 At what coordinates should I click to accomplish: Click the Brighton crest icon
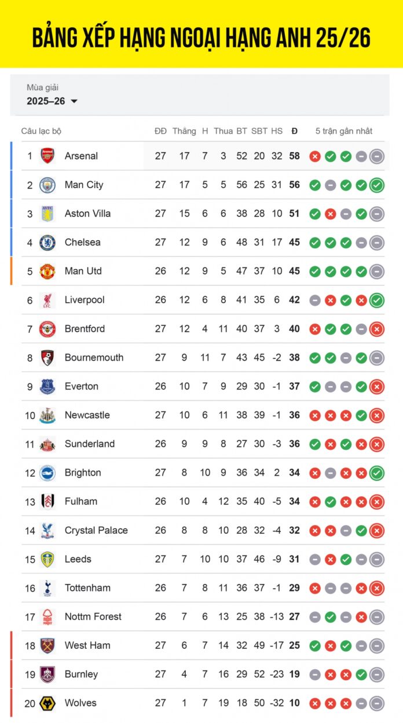(x=47, y=472)
